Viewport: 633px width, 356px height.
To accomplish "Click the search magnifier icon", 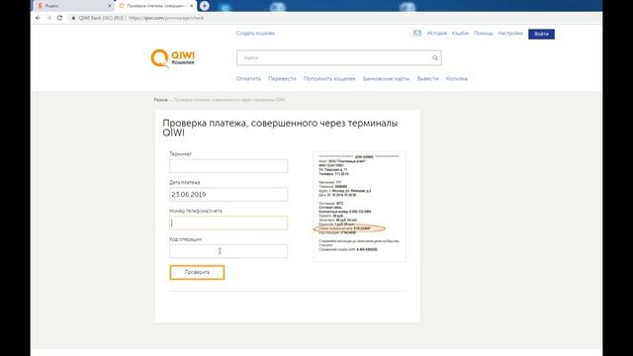I will coord(435,57).
